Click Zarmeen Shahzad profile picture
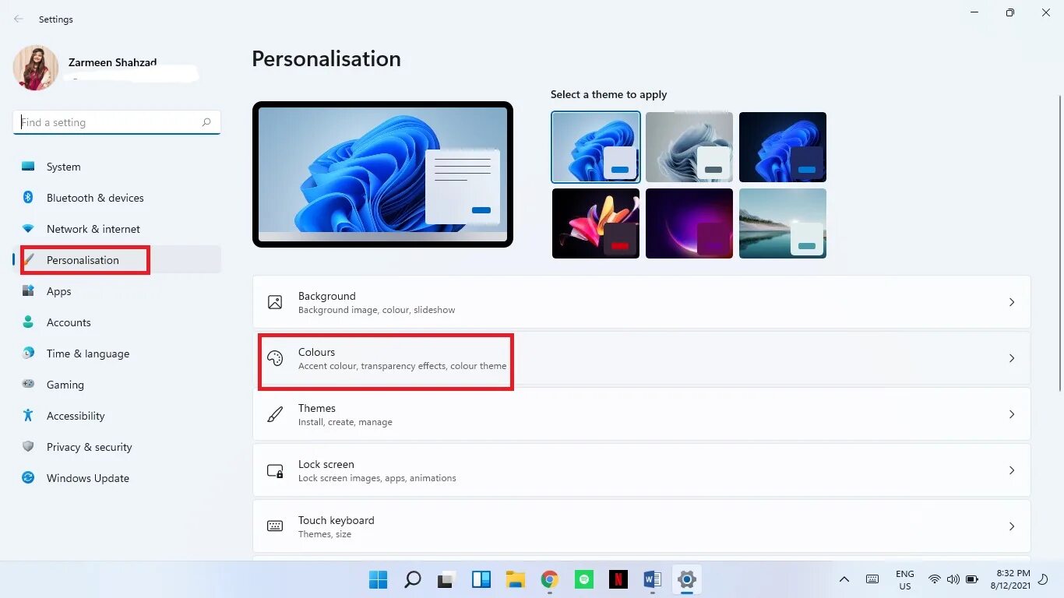This screenshot has height=598, width=1064. click(36, 68)
